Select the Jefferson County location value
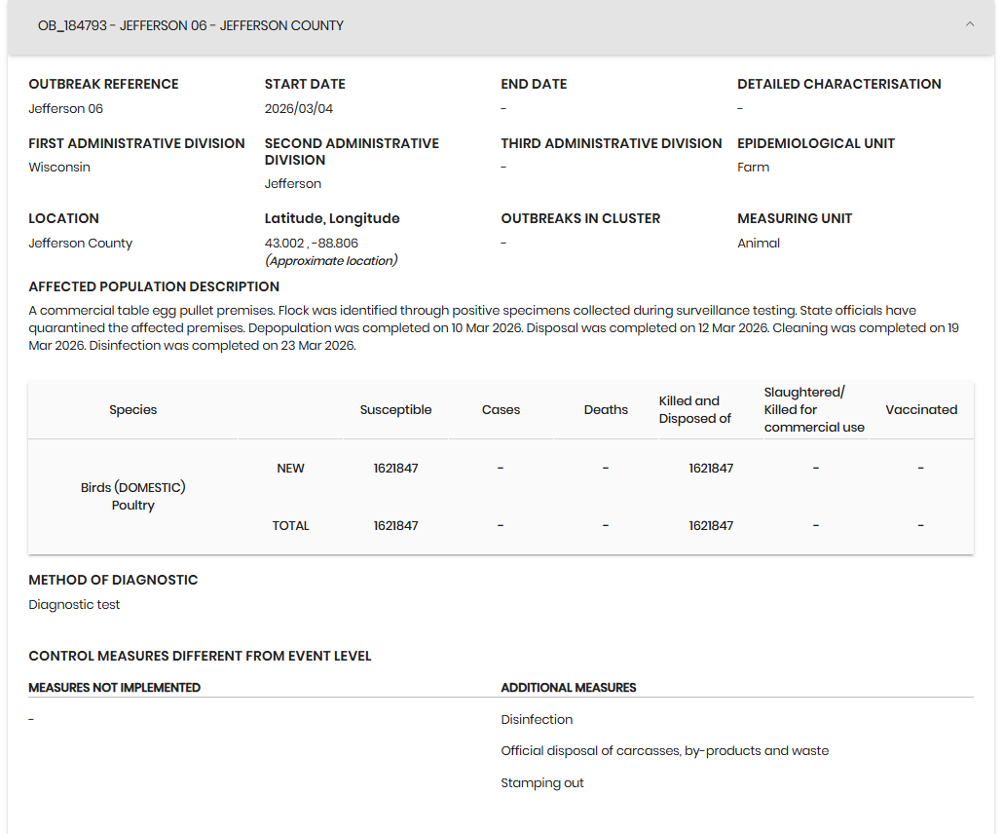The width and height of the screenshot is (1004, 834). tap(80, 244)
